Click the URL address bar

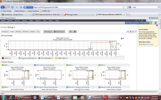(78, 7)
